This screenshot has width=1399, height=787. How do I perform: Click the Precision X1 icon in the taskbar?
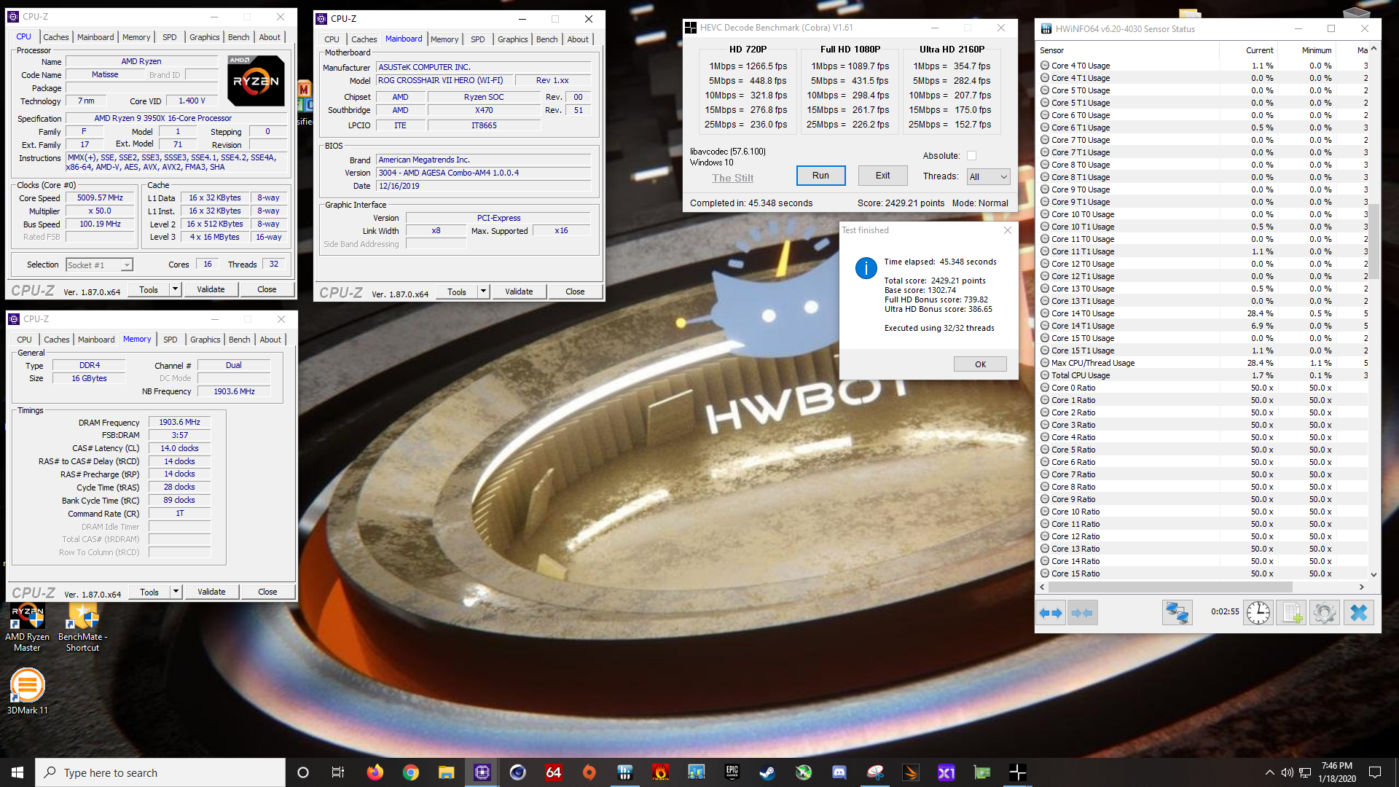tap(947, 772)
